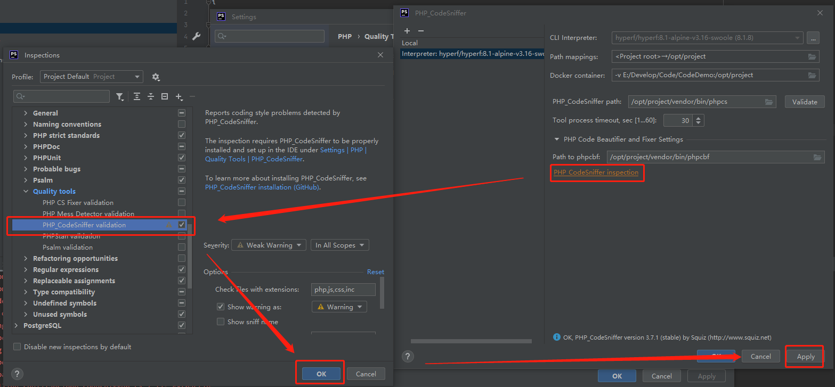Click the help question mark in Inspections dialog
Image resolution: width=835 pixels, height=387 pixels.
pyautogui.click(x=17, y=374)
